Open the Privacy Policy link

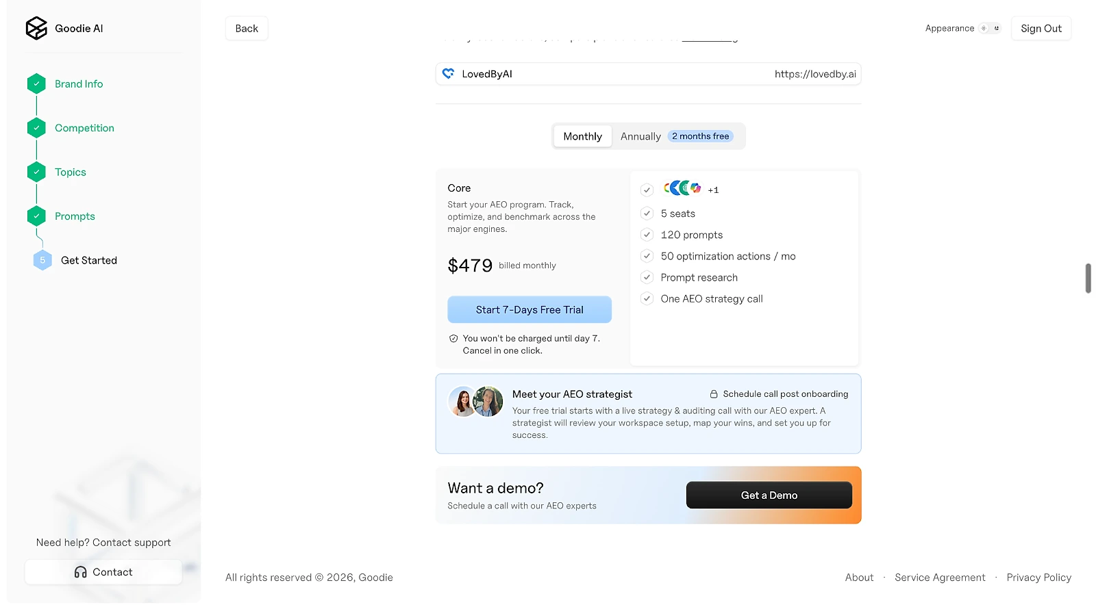click(1038, 578)
